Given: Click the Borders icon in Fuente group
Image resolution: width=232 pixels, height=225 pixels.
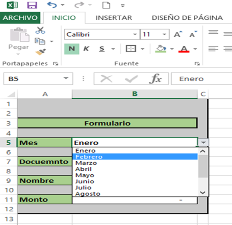Looking at the screenshot, I should [x=131, y=49].
